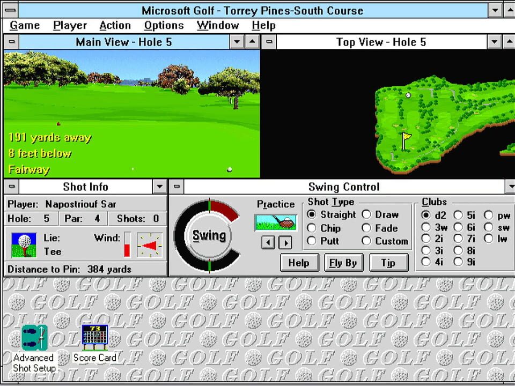Click the Practice swing golf club icon
515x386 pixels.
tap(276, 222)
